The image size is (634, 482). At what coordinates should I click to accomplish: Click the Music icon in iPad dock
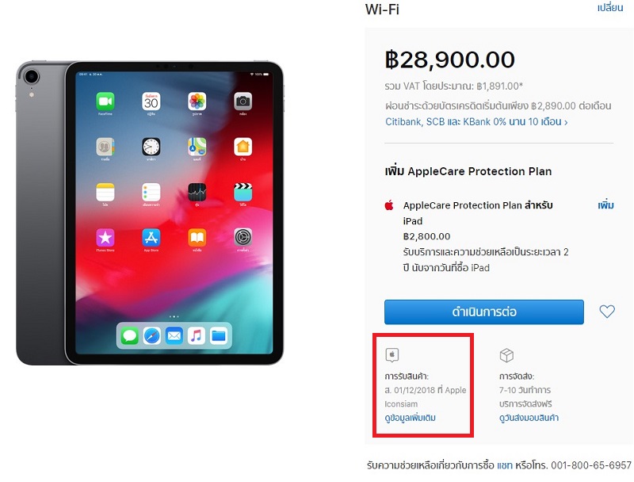pos(197,335)
